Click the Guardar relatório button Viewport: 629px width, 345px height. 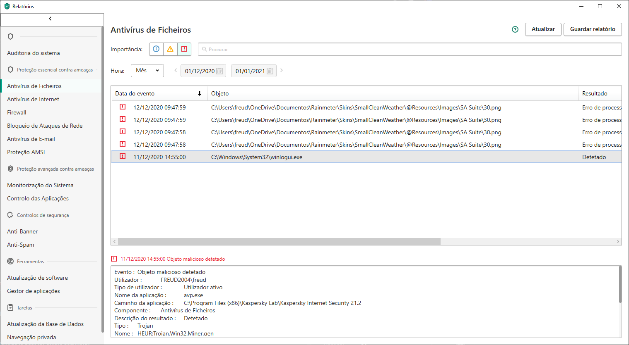pyautogui.click(x=593, y=29)
